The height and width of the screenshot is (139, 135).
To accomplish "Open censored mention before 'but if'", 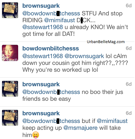I will pos(51,121).
